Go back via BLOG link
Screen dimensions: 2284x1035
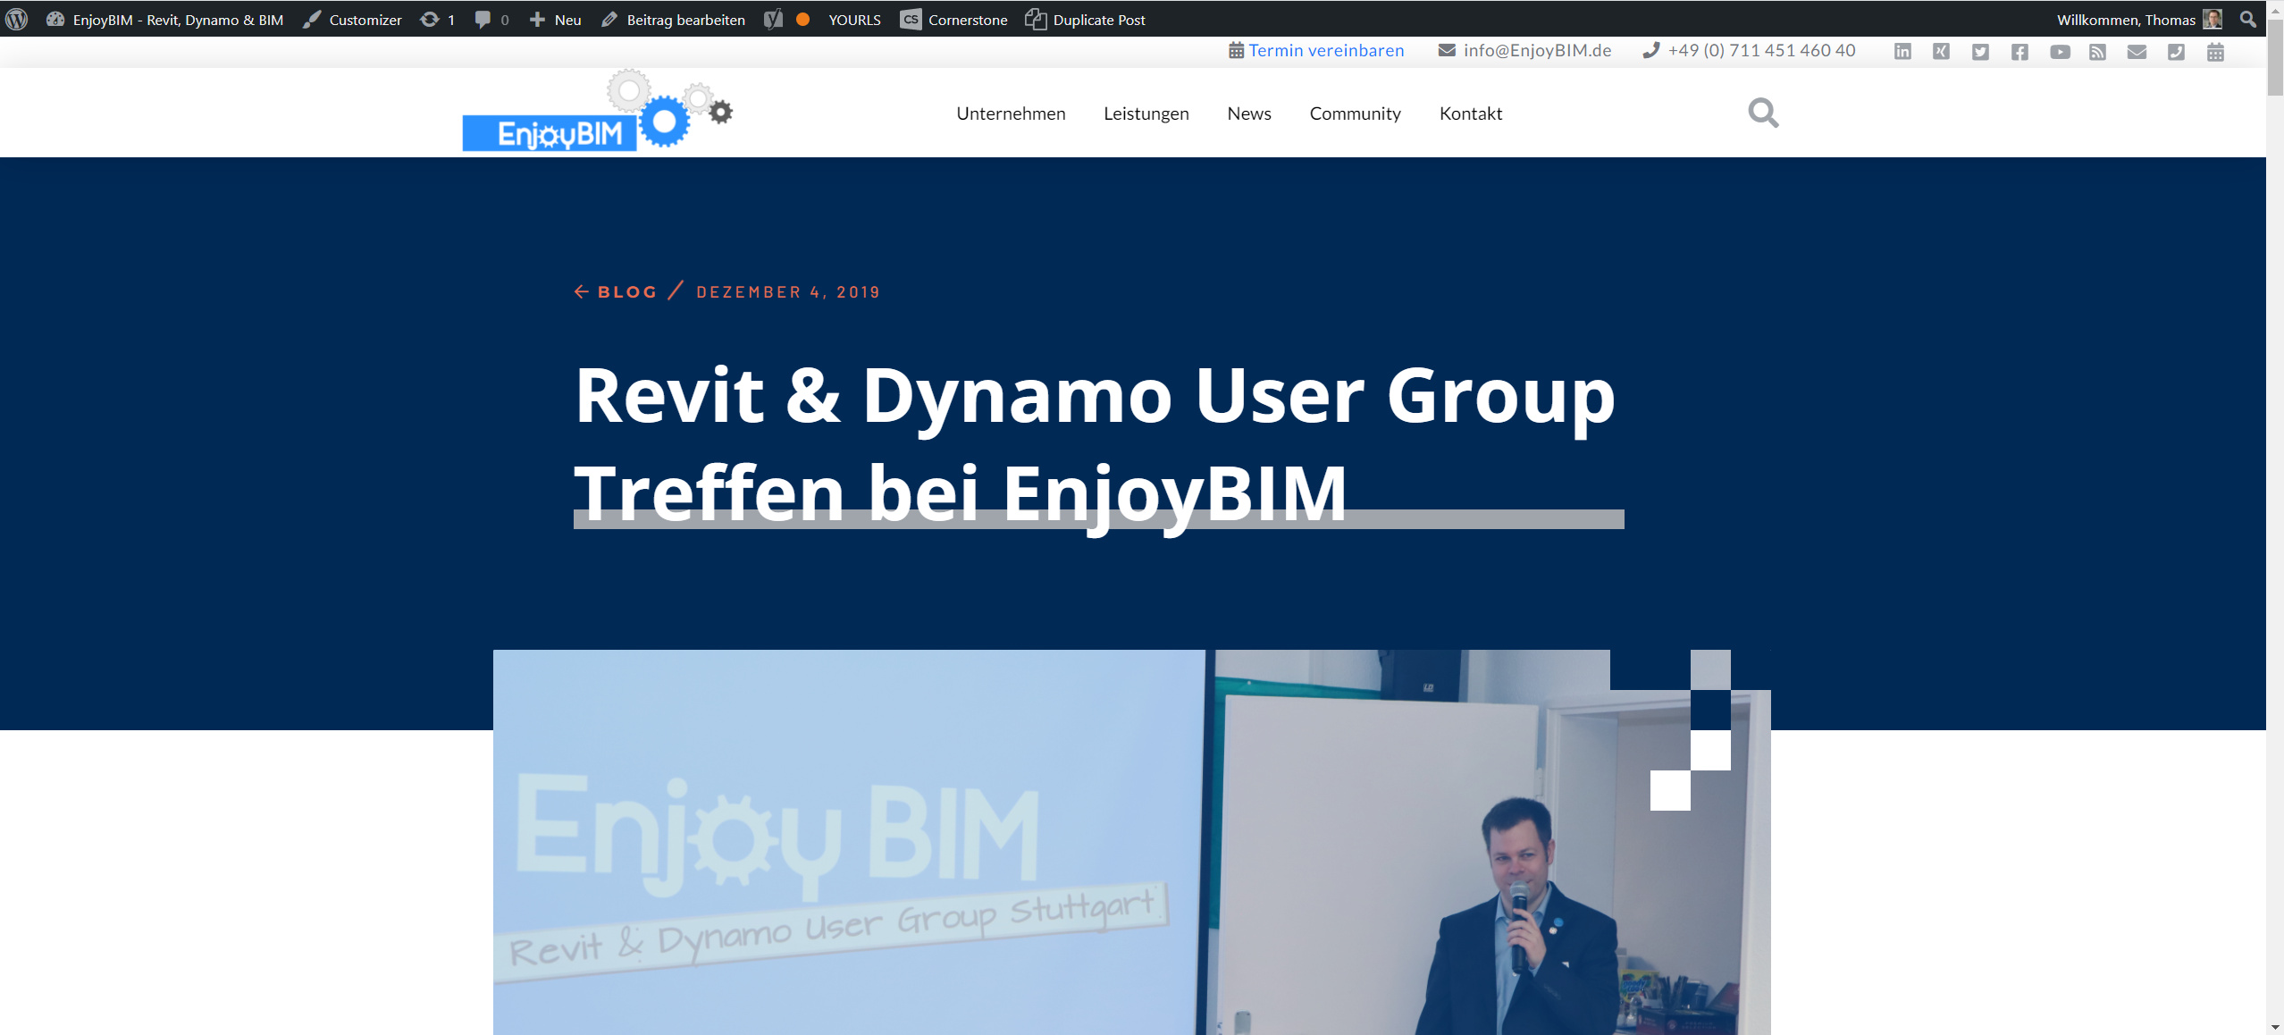616,291
